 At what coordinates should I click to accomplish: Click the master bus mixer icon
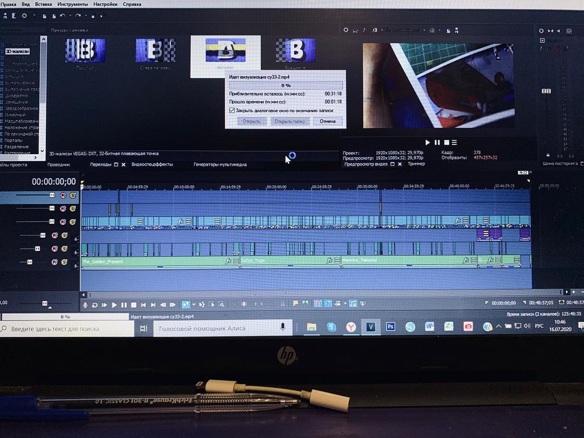[569, 31]
